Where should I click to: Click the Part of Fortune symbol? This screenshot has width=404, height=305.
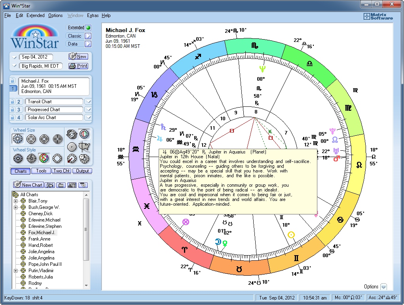(x=186, y=222)
